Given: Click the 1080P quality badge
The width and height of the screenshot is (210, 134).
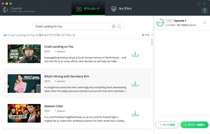Looking at the screenshot, I should [x=169, y=21].
